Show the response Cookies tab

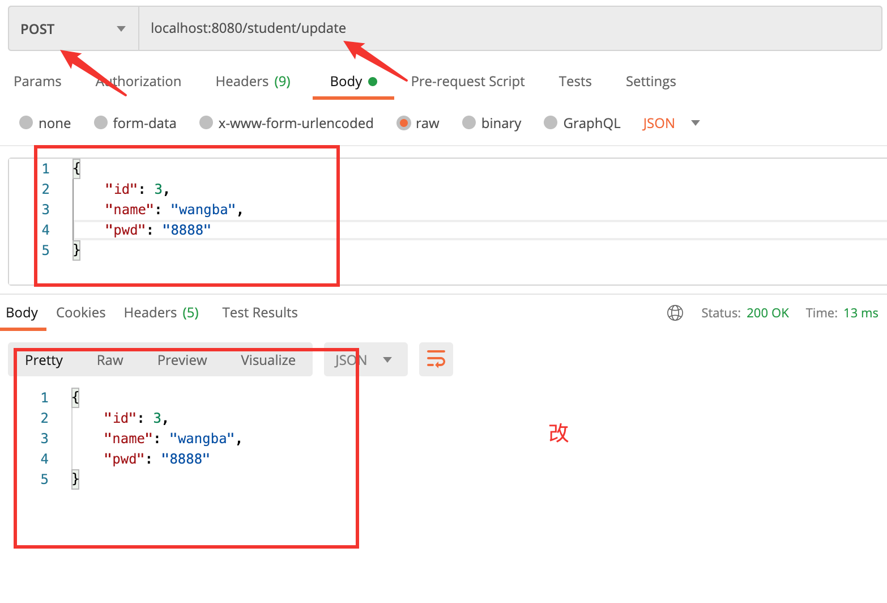(x=80, y=313)
